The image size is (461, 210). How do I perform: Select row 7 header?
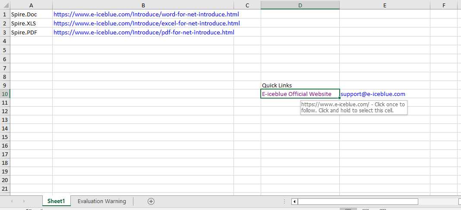5,68
